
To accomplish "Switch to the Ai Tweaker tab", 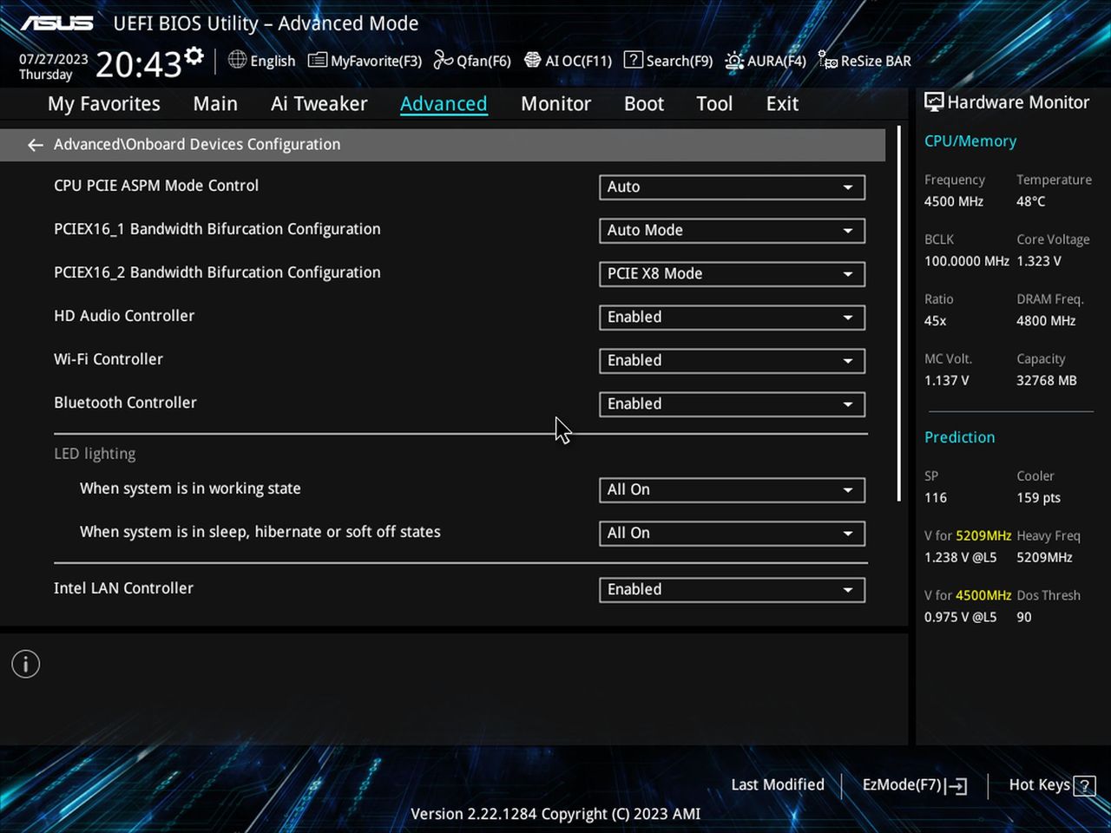I will [x=319, y=104].
